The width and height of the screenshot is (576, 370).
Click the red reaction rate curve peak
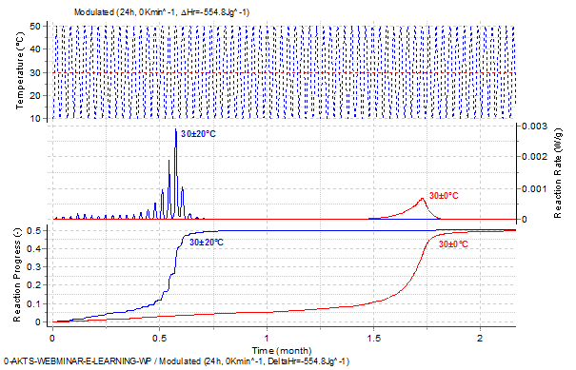pos(423,199)
